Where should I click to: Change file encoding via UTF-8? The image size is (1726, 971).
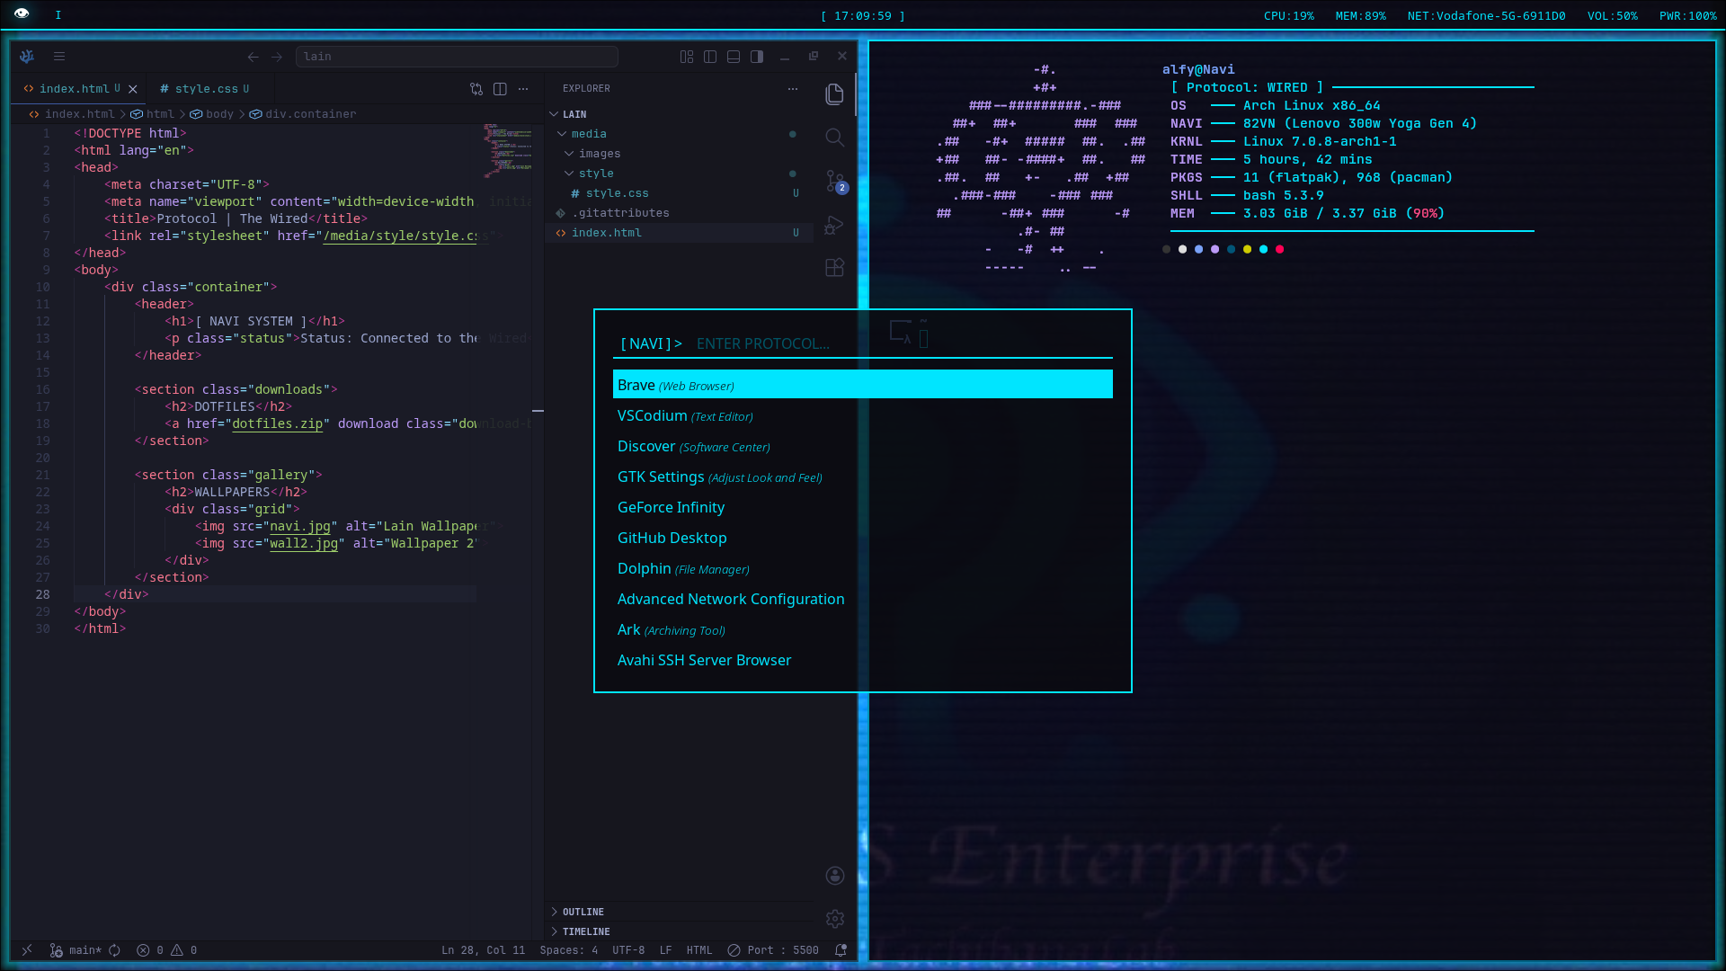[628, 950]
